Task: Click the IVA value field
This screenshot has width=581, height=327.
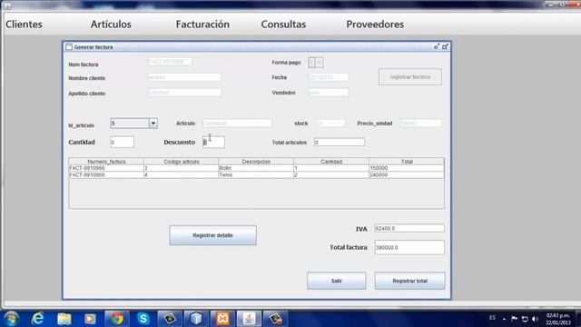Action: point(409,228)
